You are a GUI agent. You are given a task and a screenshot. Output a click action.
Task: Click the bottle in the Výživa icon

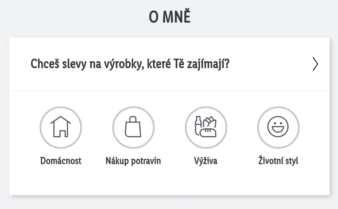point(198,126)
